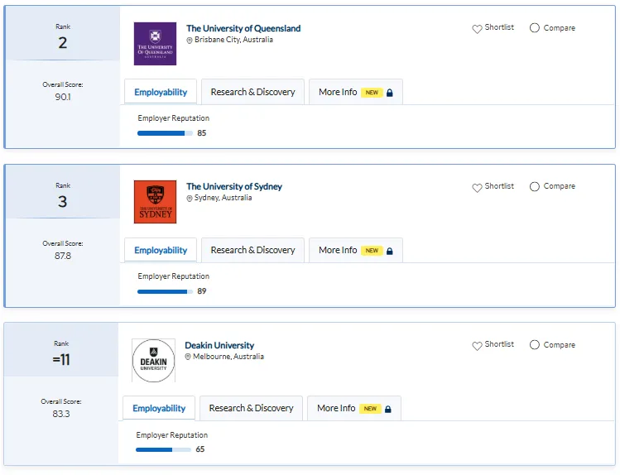
Task: Click the University of Queensland purple logo
Action: tap(155, 44)
